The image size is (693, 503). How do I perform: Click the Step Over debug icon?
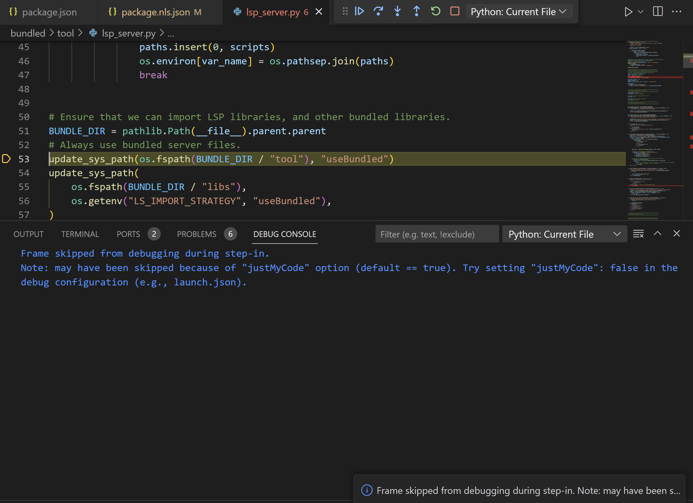[378, 12]
